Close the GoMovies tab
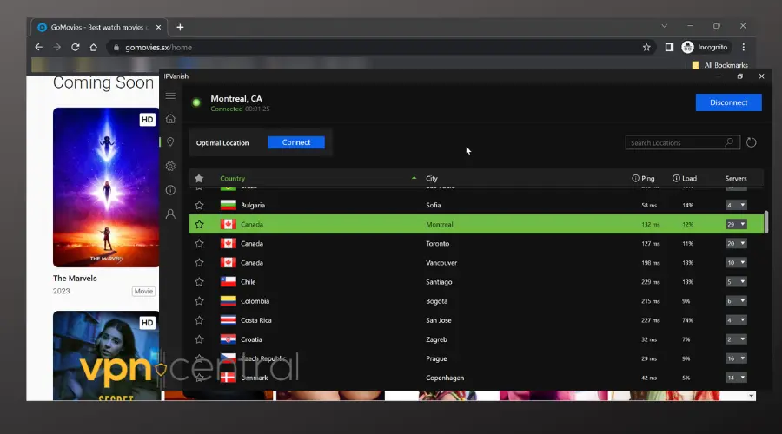 (x=159, y=28)
